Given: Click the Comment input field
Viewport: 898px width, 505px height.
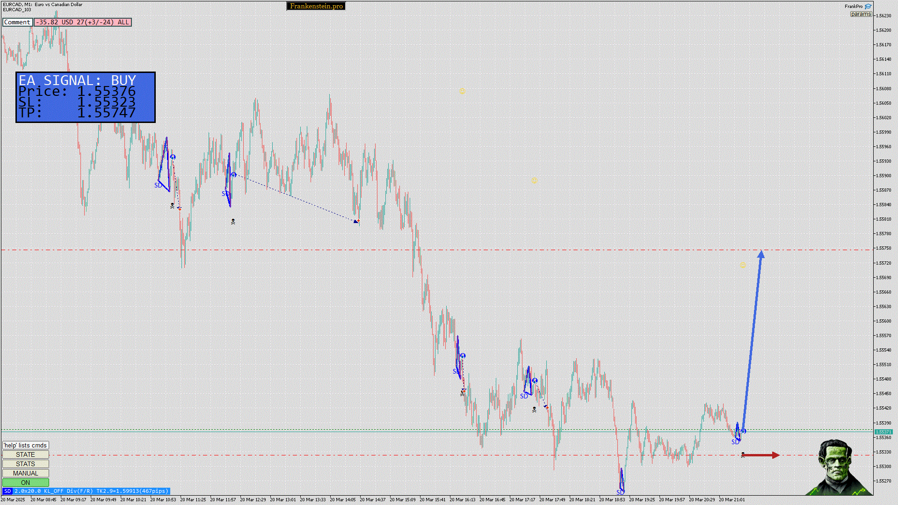Looking at the screenshot, I should (x=17, y=22).
